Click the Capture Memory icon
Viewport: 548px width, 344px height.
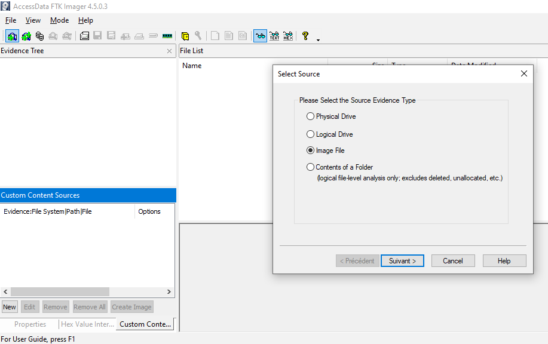pyautogui.click(x=167, y=36)
